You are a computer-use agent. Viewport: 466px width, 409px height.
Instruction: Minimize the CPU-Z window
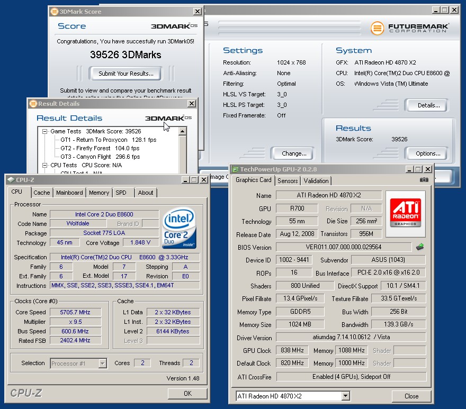coord(185,180)
